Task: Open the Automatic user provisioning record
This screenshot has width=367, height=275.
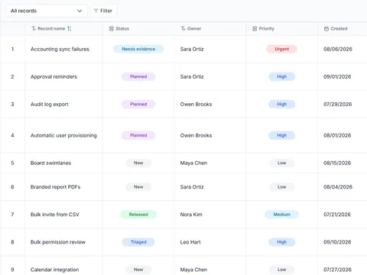Action: (x=63, y=135)
